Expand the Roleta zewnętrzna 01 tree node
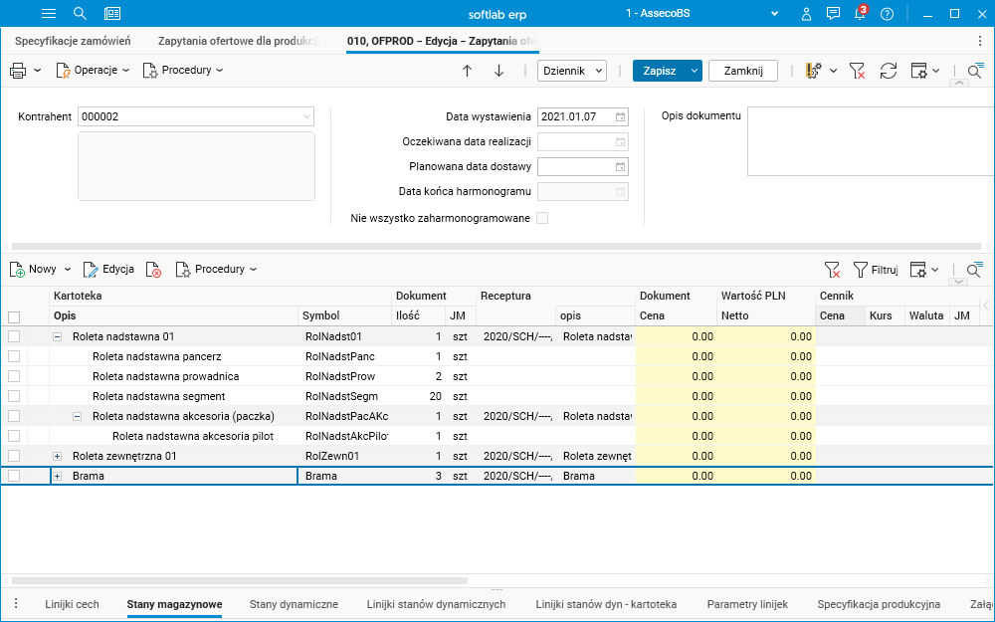Viewport: 995px width, 622px height. click(x=58, y=456)
